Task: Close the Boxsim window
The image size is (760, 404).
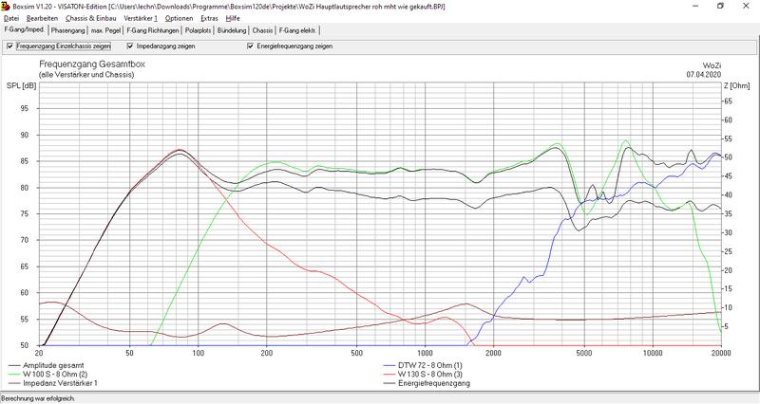Action: [746, 7]
